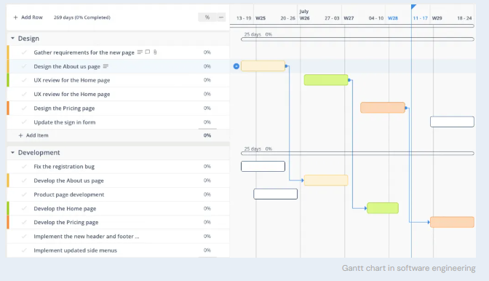Click '25 days 0%' label above Design bar

[x=258, y=34]
